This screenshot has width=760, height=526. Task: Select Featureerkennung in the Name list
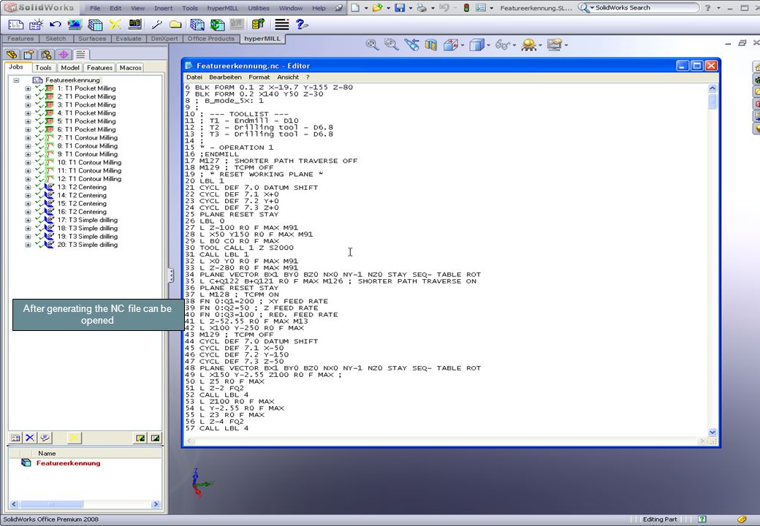(x=69, y=463)
